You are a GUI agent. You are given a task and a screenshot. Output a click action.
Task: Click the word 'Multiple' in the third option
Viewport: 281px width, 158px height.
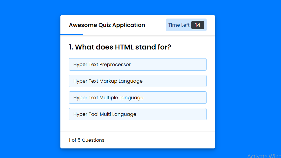pyautogui.click(x=109, y=98)
